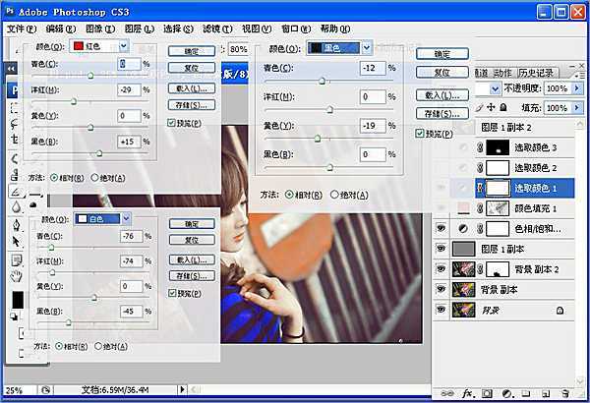Screen dimensions: 590x403
Task: Click lock icon on 背景 layer
Action: click(560, 310)
